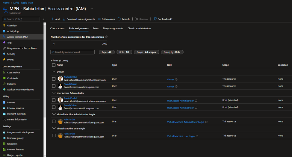This screenshot has width=292, height=157.
Task: Check Awais Khalid under User Access Administrator
Action: point(54,100)
